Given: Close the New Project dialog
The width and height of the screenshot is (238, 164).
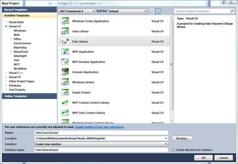Looking at the screenshot, I should coord(231,2).
